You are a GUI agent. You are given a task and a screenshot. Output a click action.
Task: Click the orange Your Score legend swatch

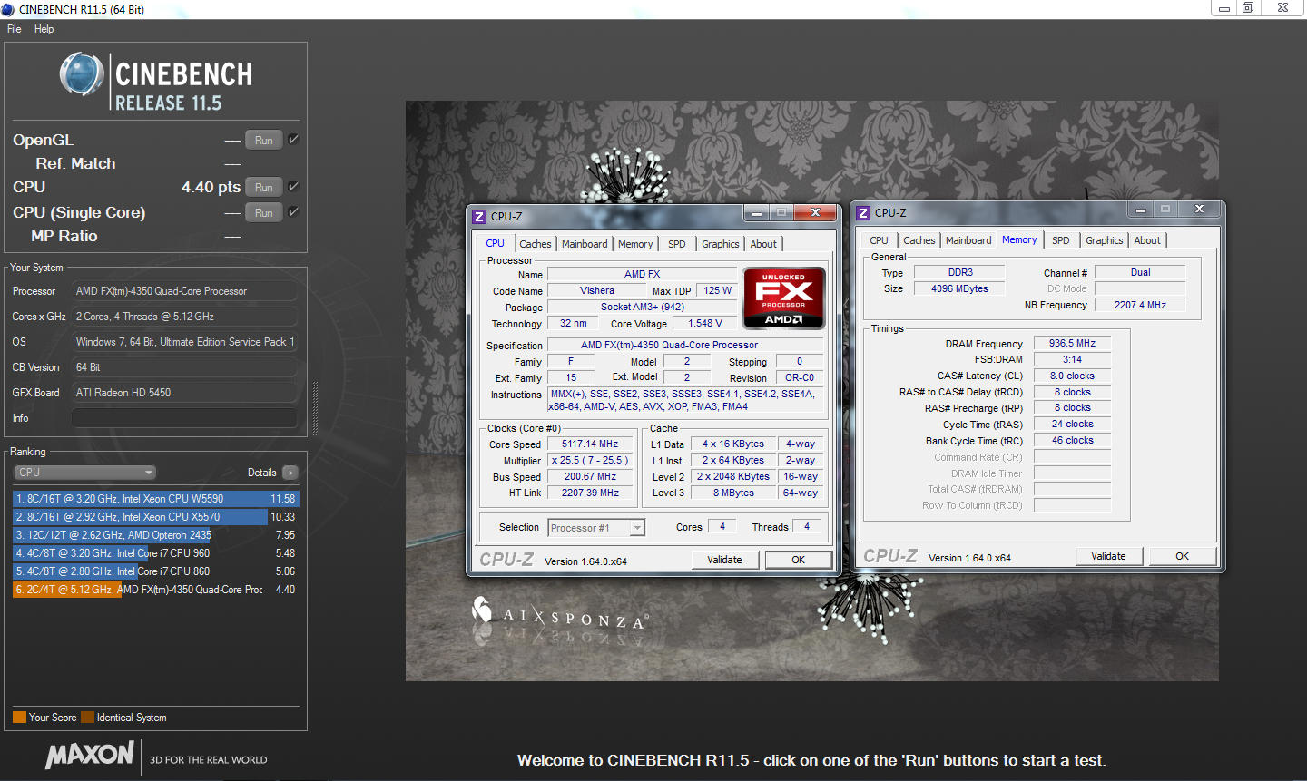19,718
